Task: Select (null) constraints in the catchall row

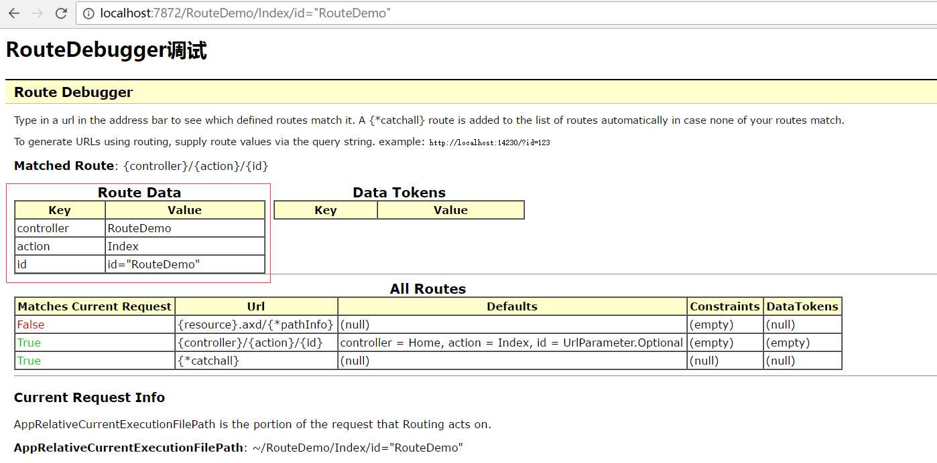Action: pos(725,361)
